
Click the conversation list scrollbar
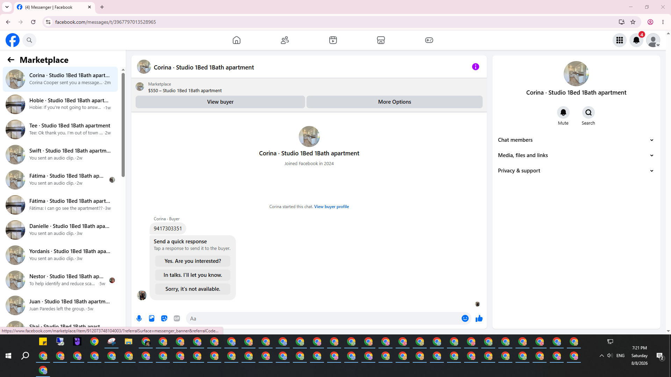coord(123,125)
